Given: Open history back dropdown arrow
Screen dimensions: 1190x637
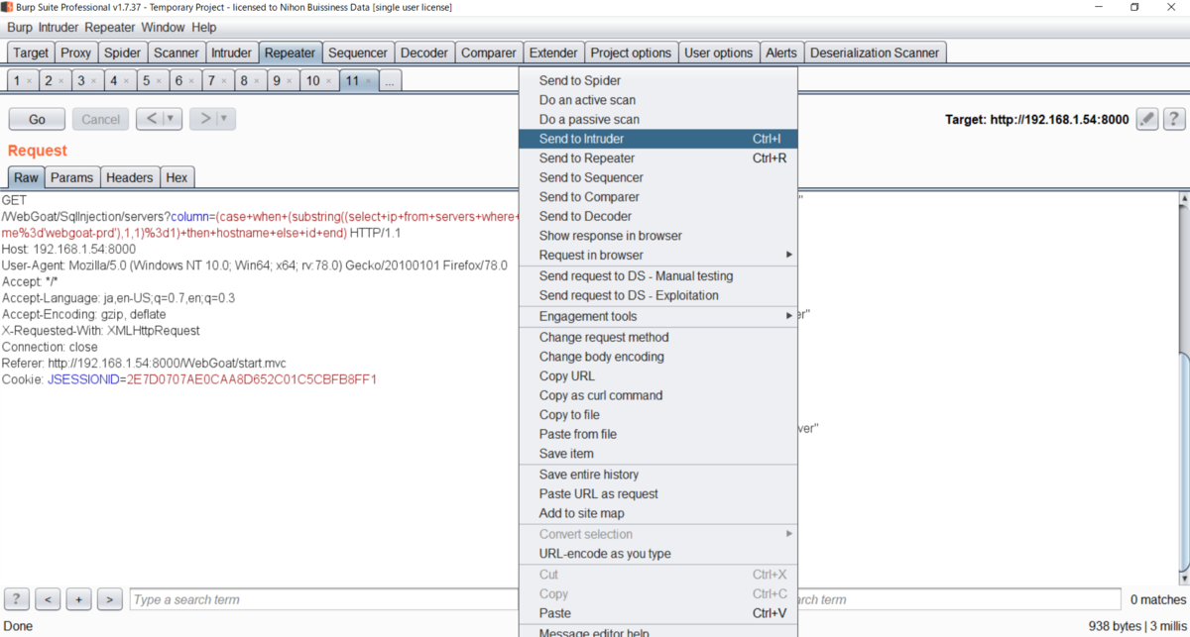Looking at the screenshot, I should point(170,119).
